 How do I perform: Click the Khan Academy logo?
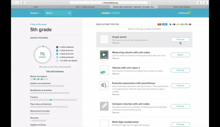coord(110,13)
